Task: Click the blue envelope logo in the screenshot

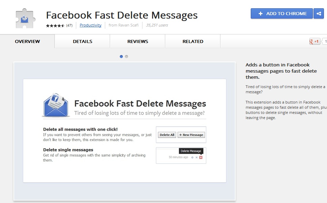Action: [56, 105]
